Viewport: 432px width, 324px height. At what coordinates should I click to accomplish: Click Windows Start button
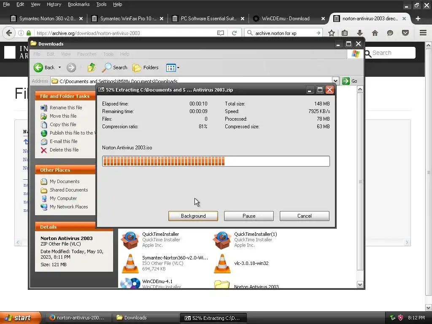click(20, 318)
